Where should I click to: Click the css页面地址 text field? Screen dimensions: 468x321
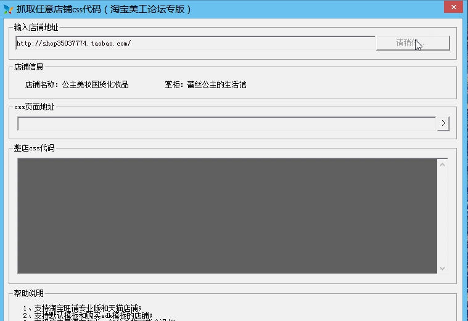(227, 123)
